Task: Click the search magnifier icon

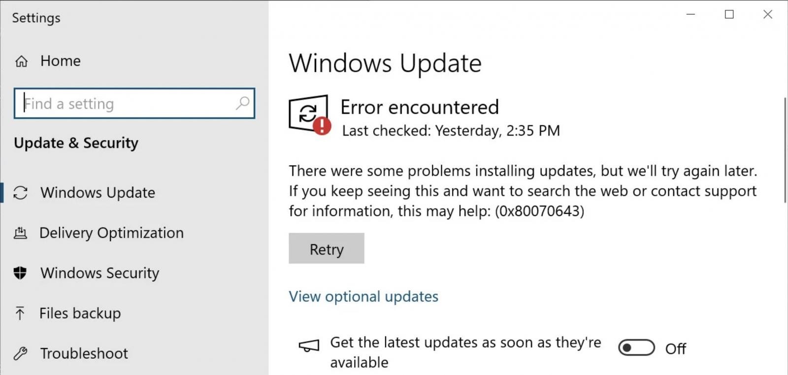Action: [x=242, y=103]
